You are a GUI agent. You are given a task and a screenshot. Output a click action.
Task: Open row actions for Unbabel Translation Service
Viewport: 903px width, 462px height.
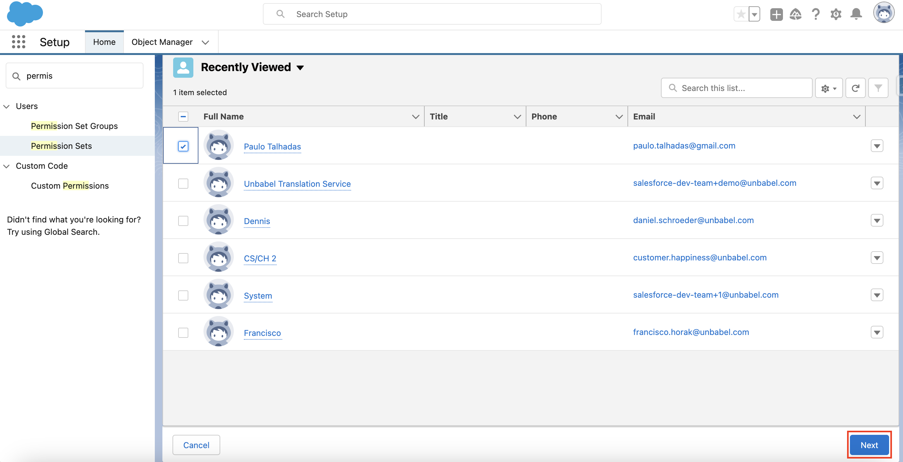877,183
